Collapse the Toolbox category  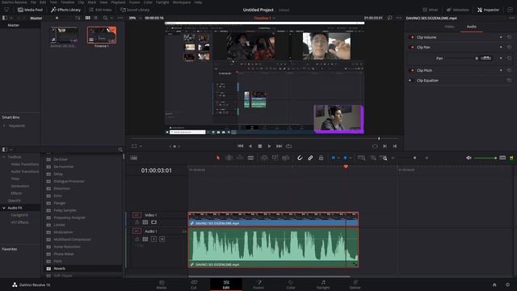[4, 157]
